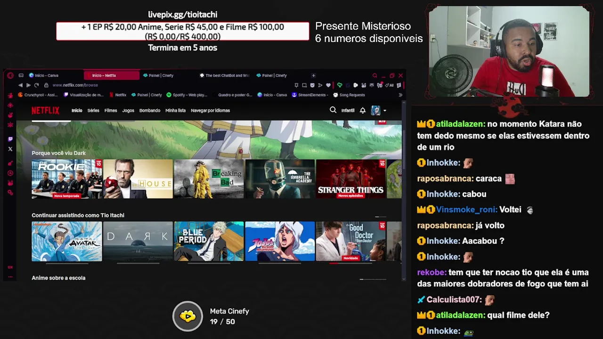This screenshot has height=339, width=603.
Task: Open the House thumbnail
Action: (138, 179)
